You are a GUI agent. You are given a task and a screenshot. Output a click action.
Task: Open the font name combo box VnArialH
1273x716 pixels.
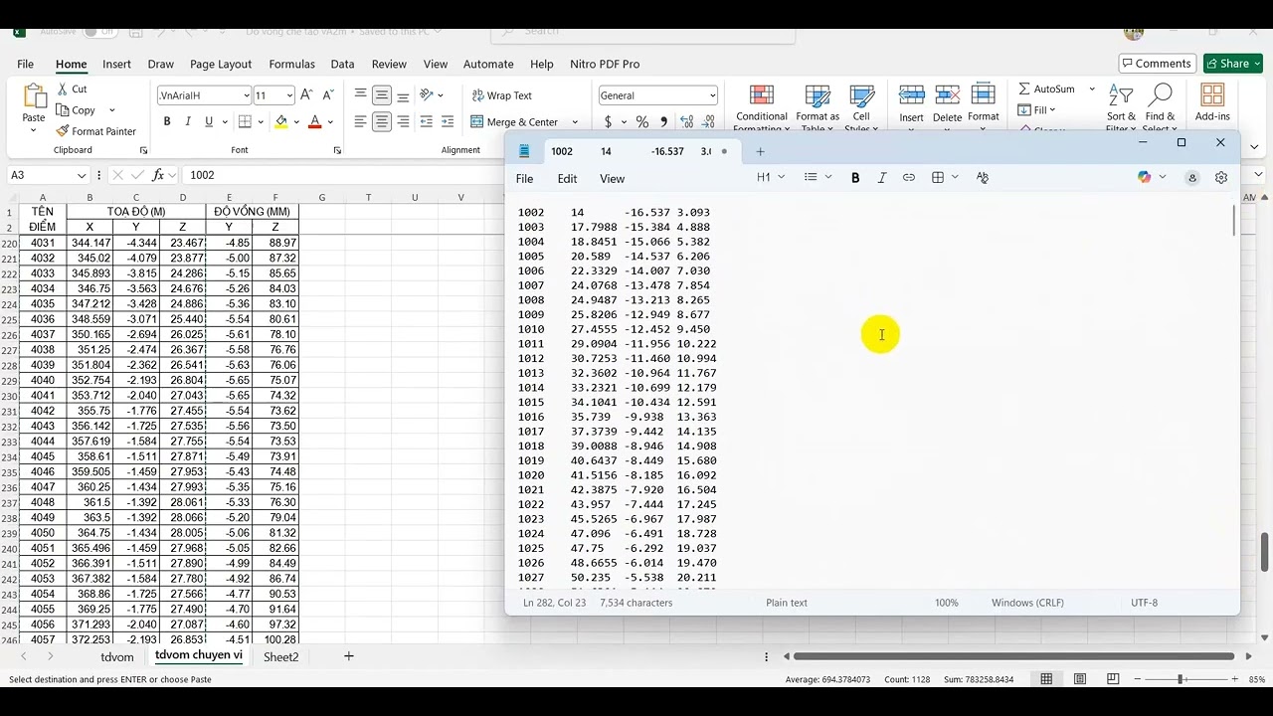tap(204, 95)
